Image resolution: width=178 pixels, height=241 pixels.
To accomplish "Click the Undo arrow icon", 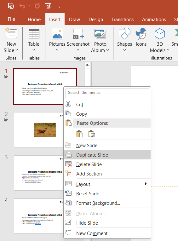I will [22, 6].
